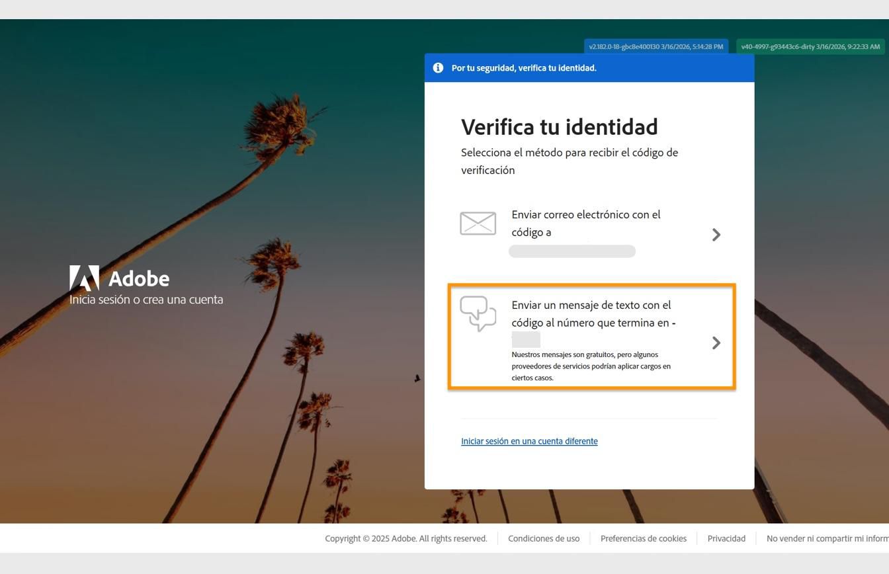889x574 pixels.
Task: Click the Adobe 'A' mark above sign-in text
Action: pyautogui.click(x=84, y=278)
